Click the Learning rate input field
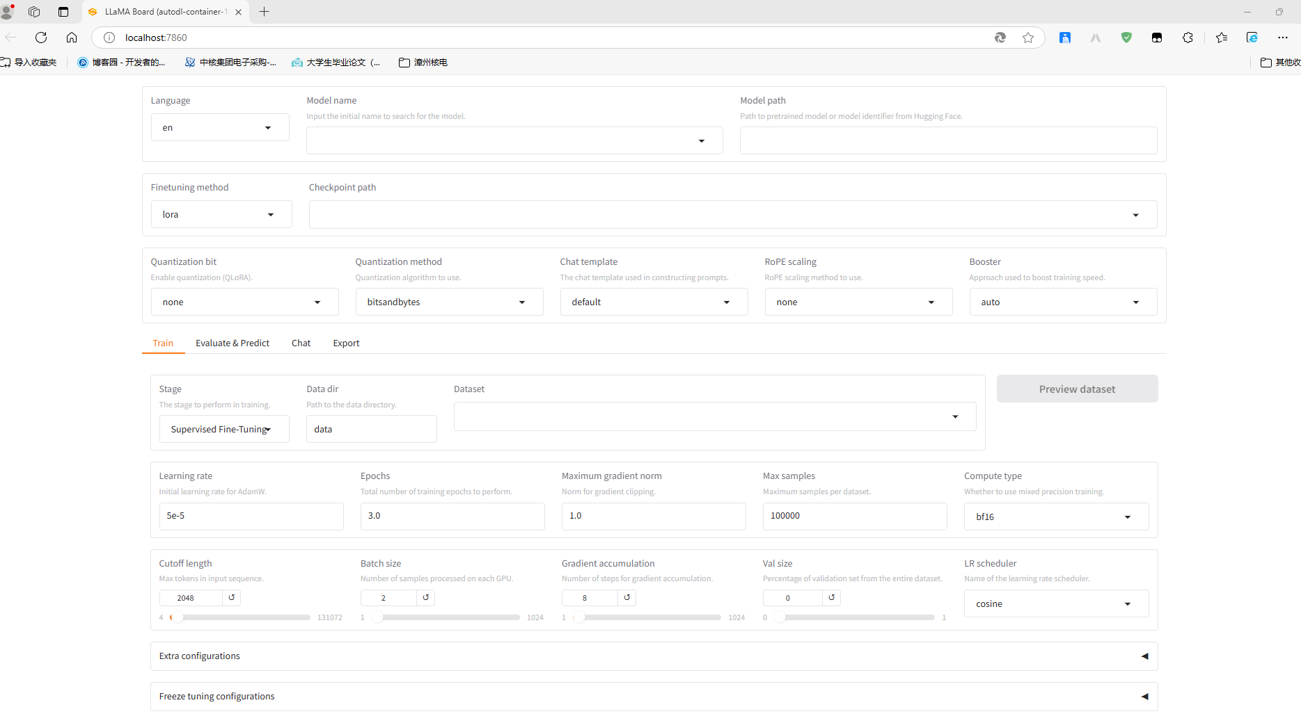This screenshot has width=1301, height=714. pos(251,516)
